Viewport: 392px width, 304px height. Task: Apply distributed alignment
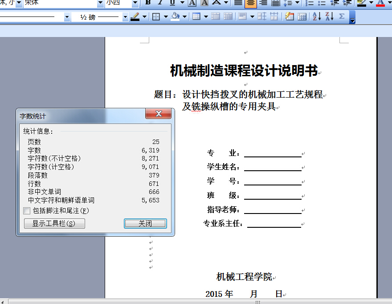click(275, 3)
